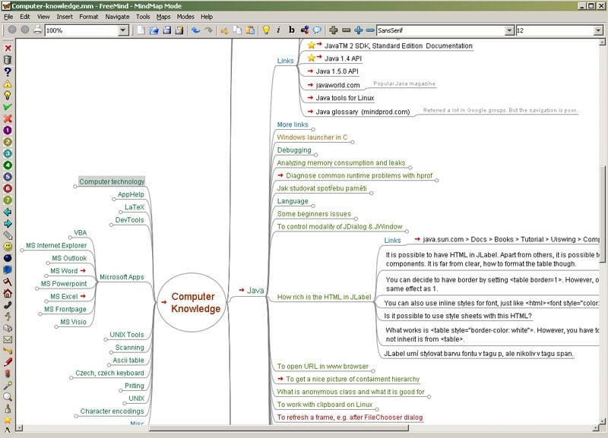Pick the smiley face icon
Screen dimensions: 608x438
8,247
